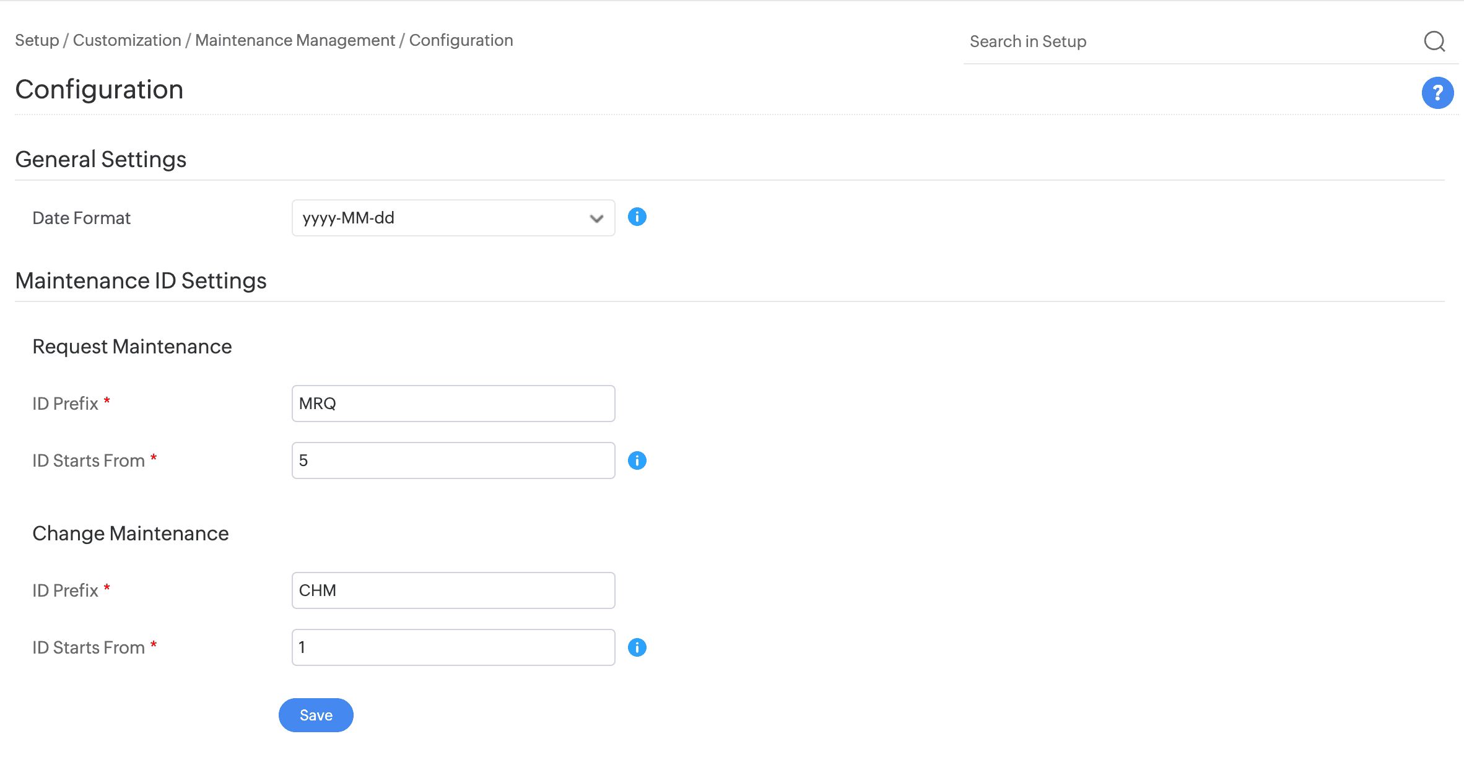
Task: Click the Maintenance ID Settings section heading
Action: pyautogui.click(x=141, y=281)
